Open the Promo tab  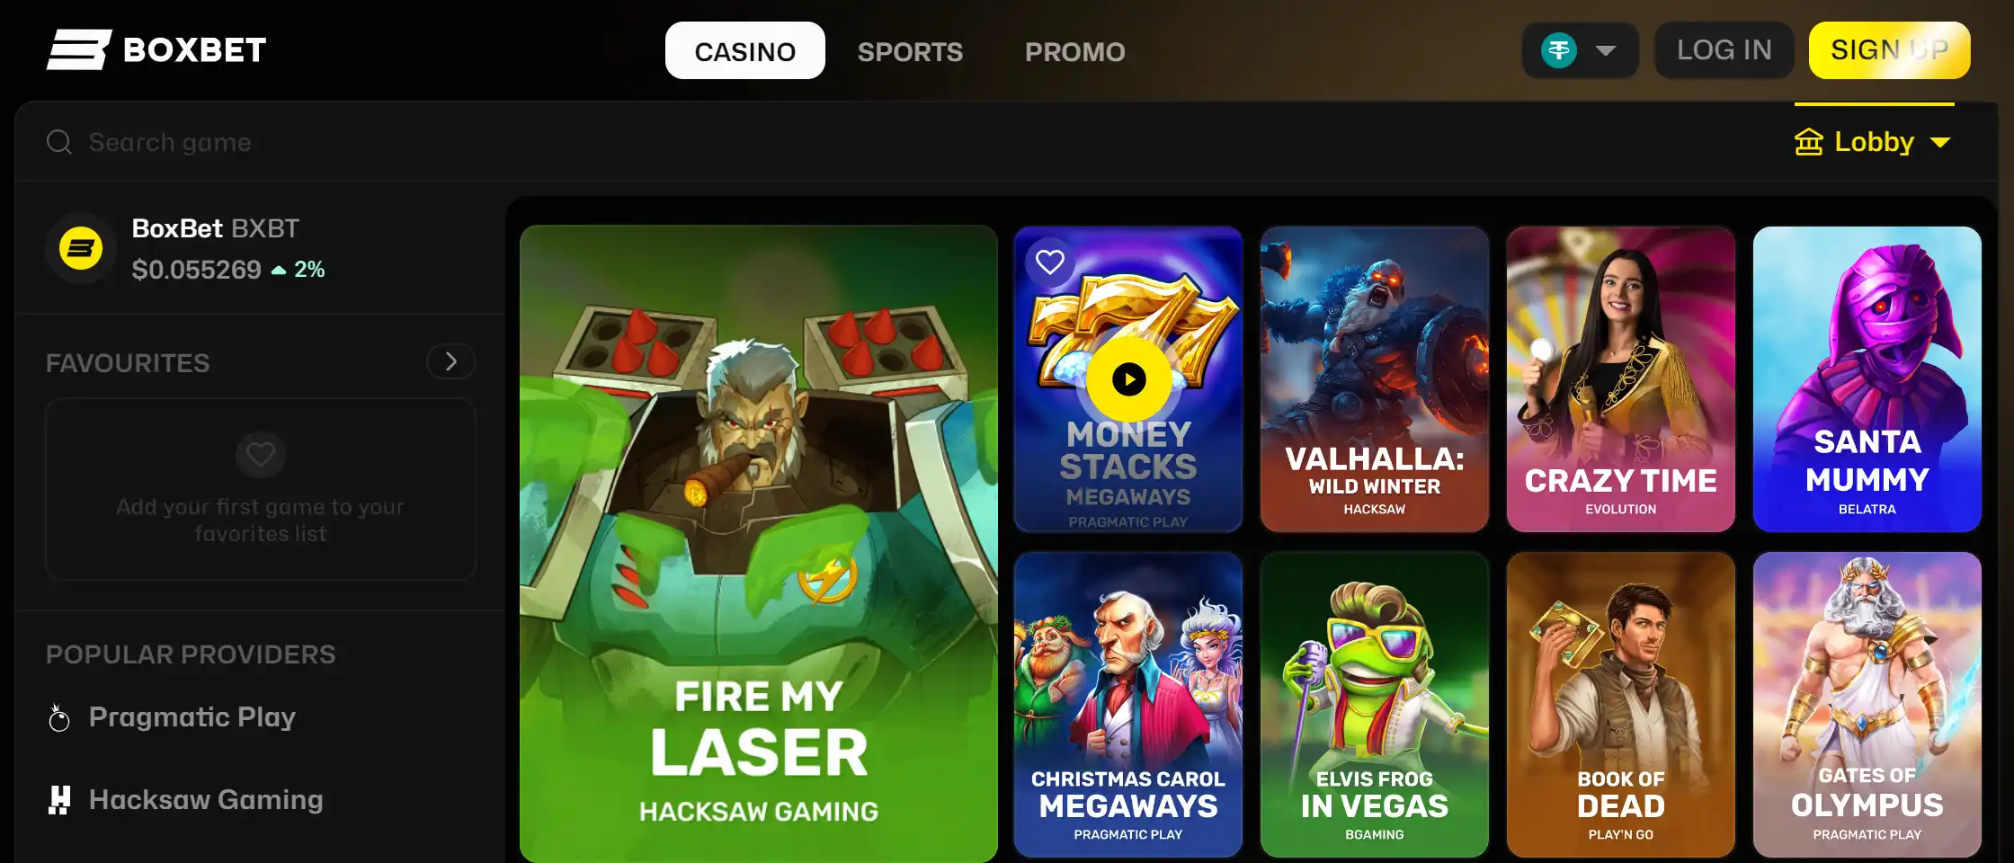tap(1075, 51)
